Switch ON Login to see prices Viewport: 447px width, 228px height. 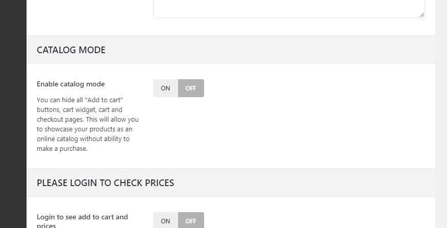(x=165, y=221)
